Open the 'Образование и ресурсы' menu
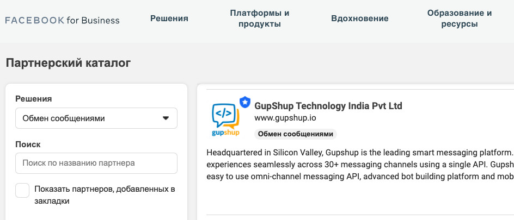Image resolution: width=514 pixels, height=220 pixels. point(459,18)
